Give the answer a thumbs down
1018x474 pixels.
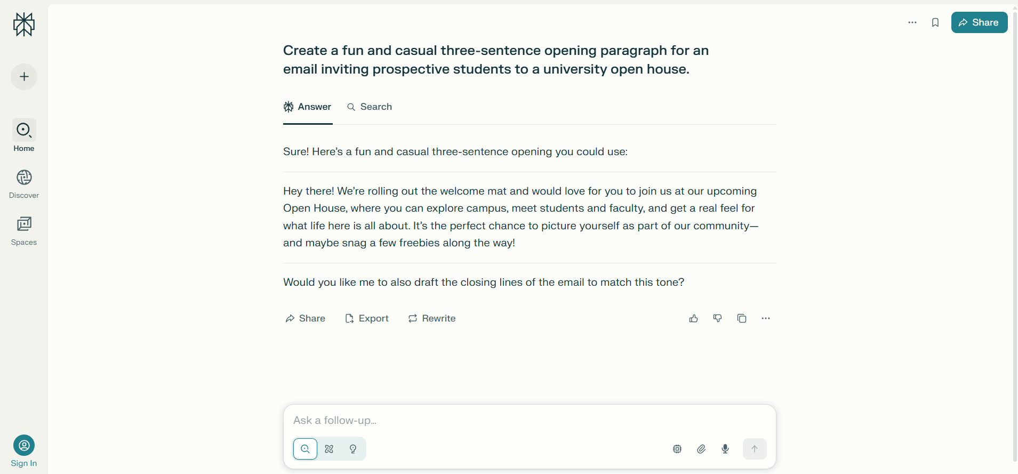[x=717, y=318]
